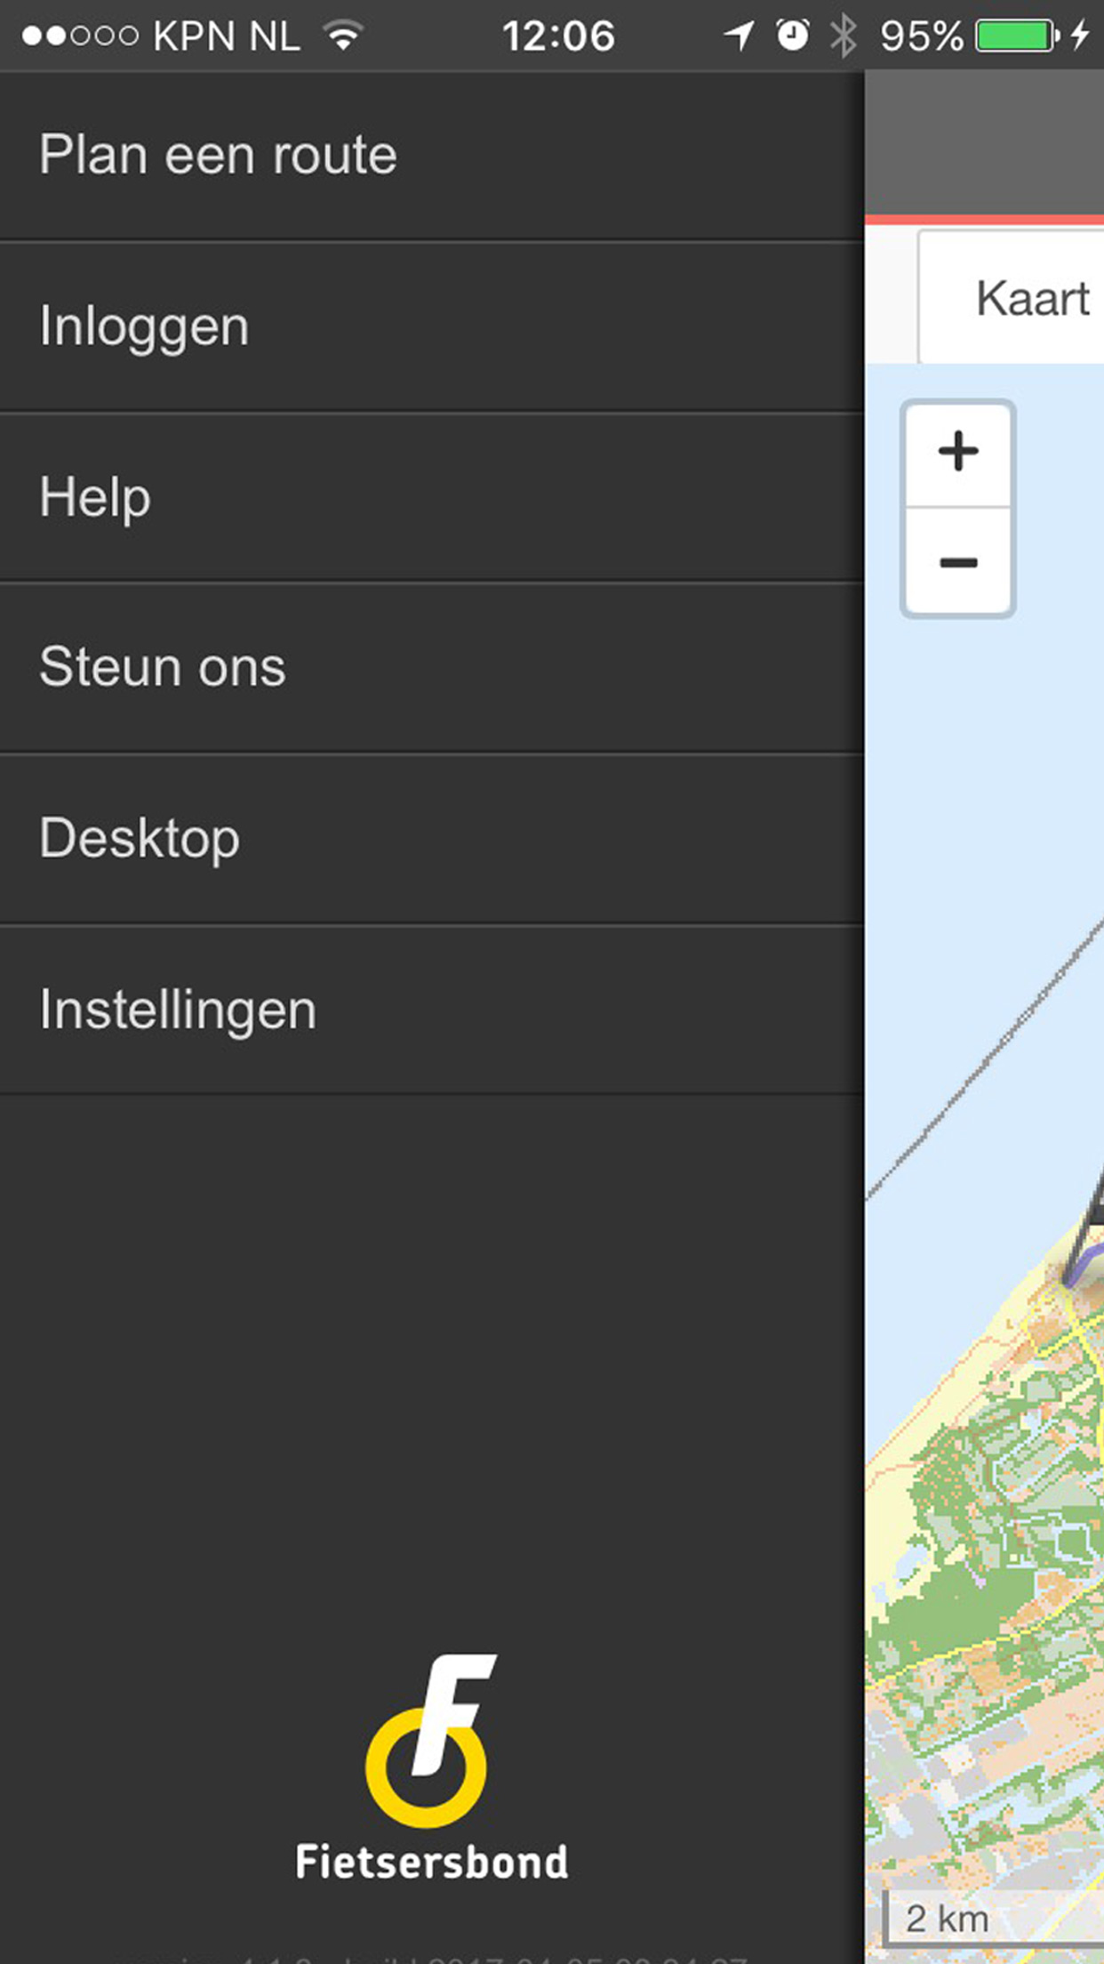The image size is (1104, 1964).
Task: Tap the 95% battery percentage
Action: tap(921, 36)
